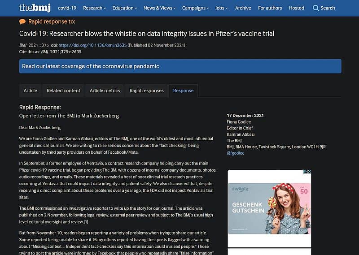The width and height of the screenshot is (359, 255).
Task: Select the Related content tab
Action: coord(63,91)
